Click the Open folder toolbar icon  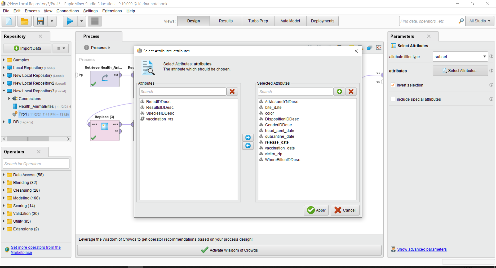(25, 21)
